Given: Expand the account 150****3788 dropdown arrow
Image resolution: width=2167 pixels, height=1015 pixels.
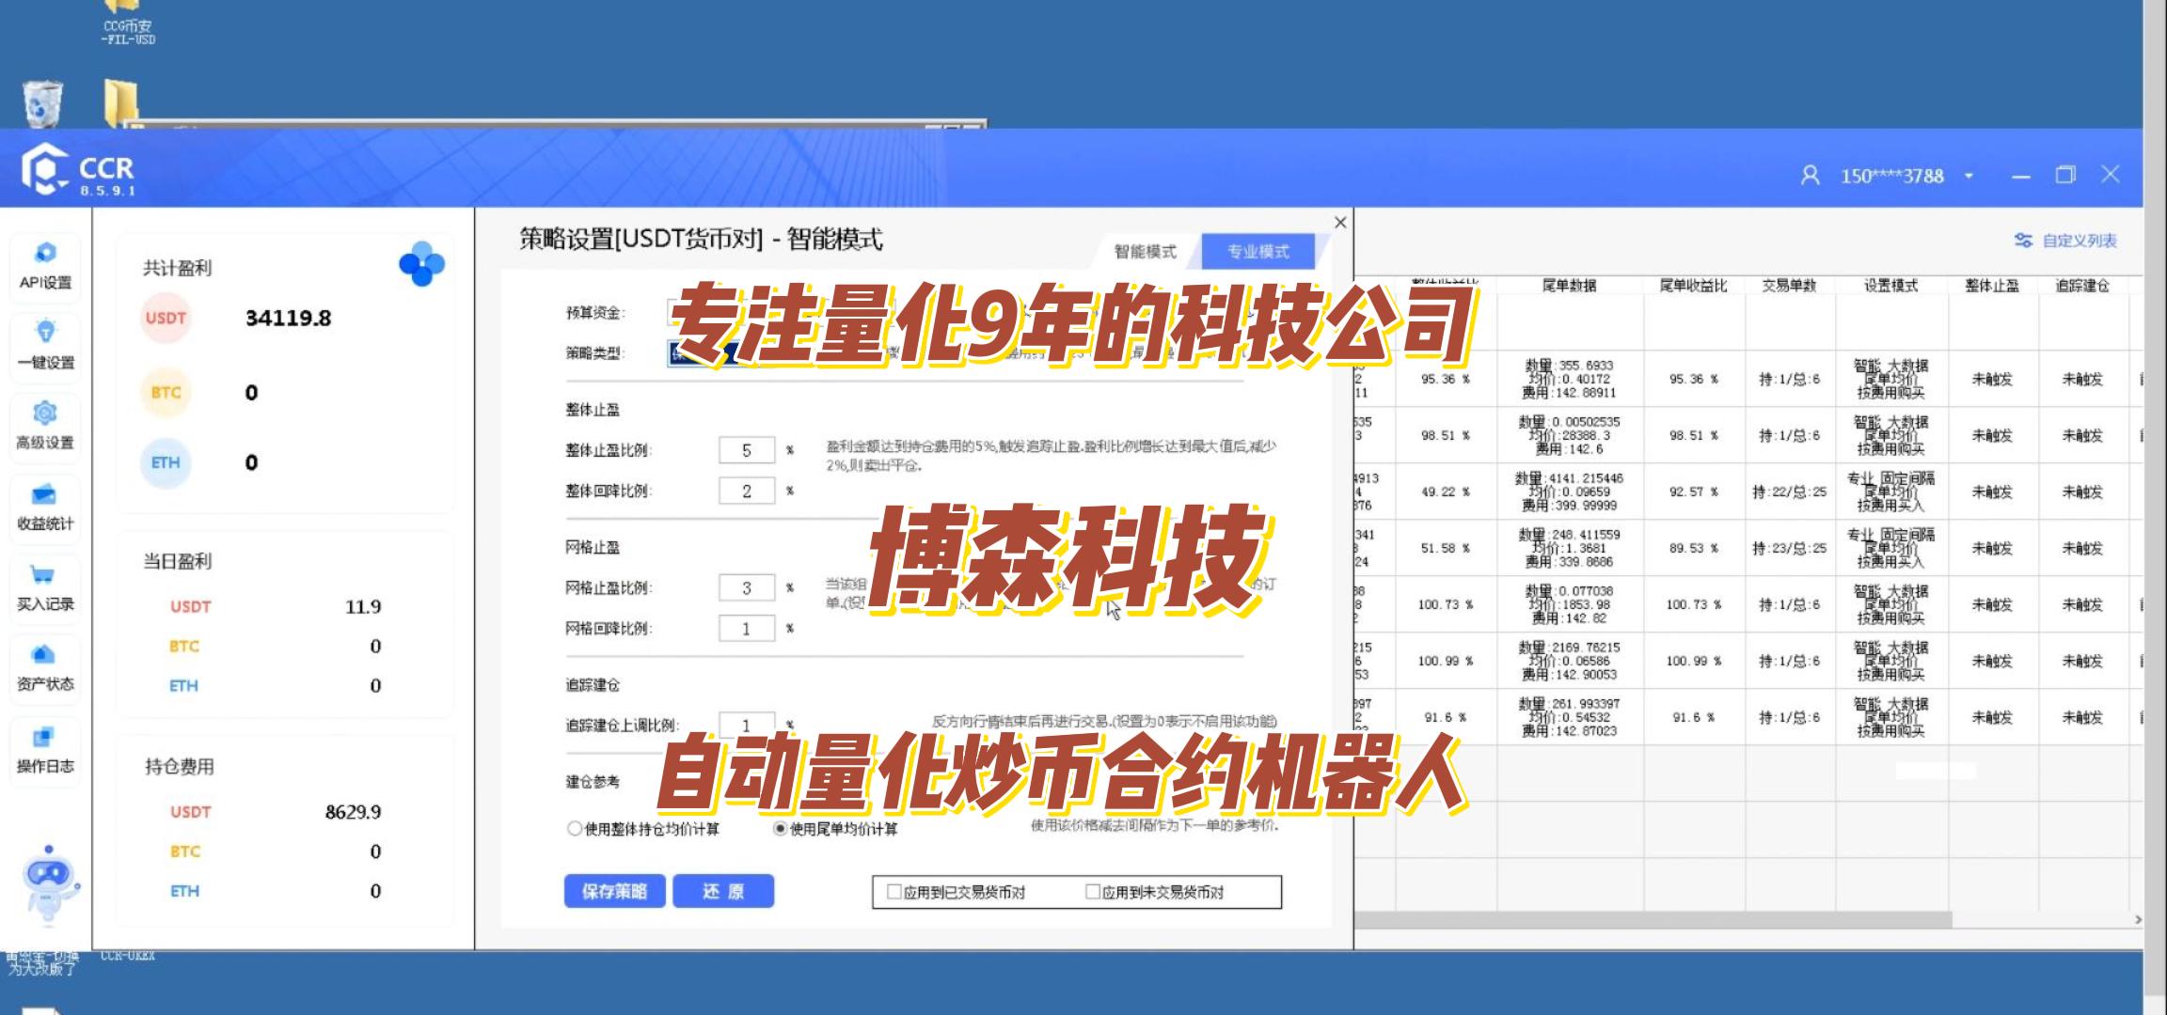Looking at the screenshot, I should coord(1969,176).
